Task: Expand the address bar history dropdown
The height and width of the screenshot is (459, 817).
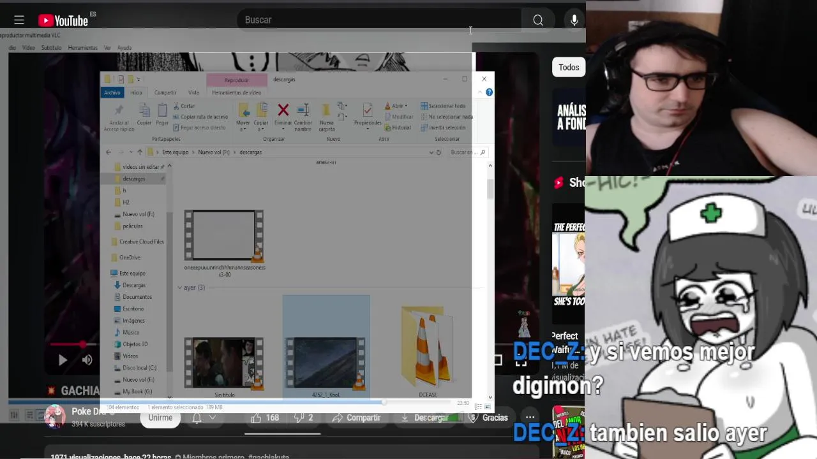Action: [x=431, y=152]
